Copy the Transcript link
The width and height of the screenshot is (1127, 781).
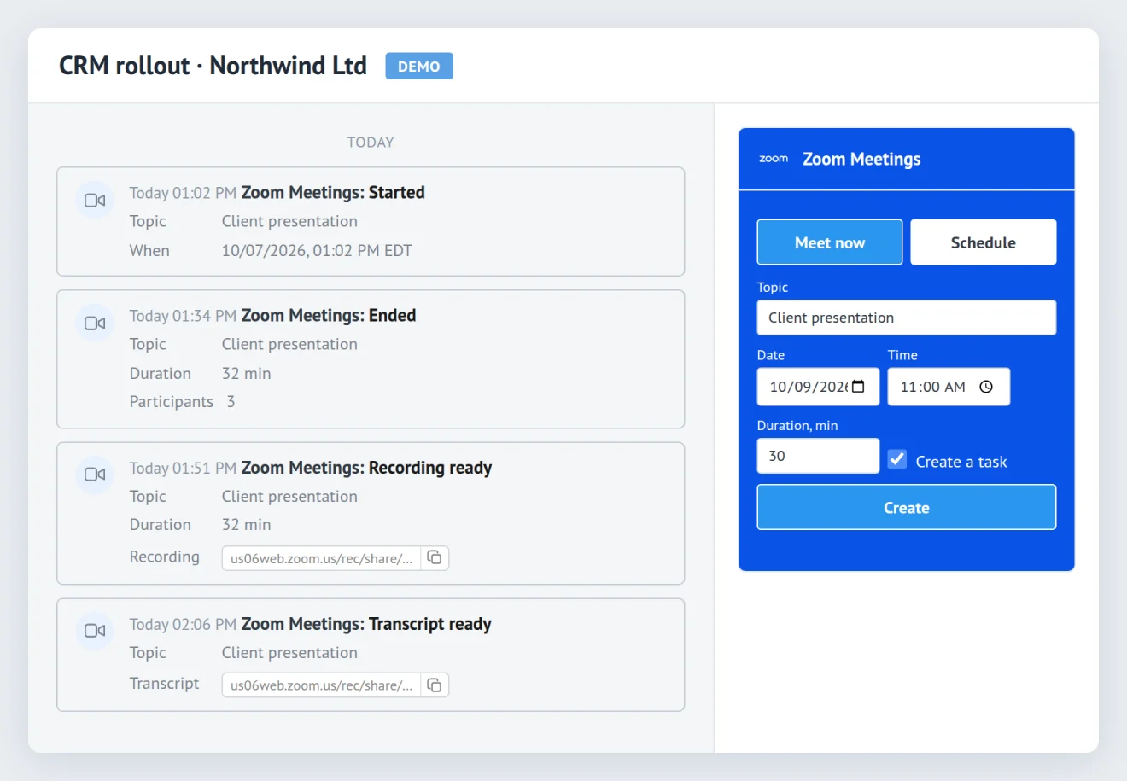(x=435, y=685)
